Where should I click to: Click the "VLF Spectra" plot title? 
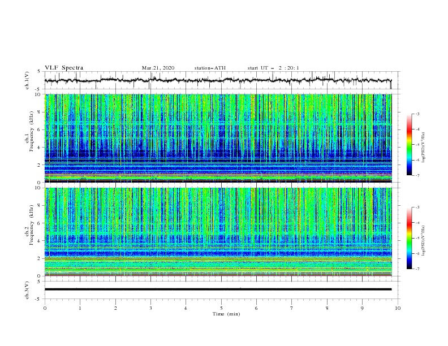[64, 68]
